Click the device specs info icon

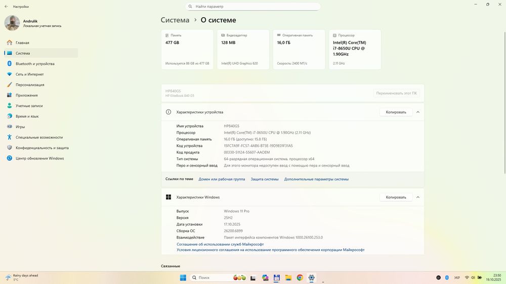[x=168, y=112]
